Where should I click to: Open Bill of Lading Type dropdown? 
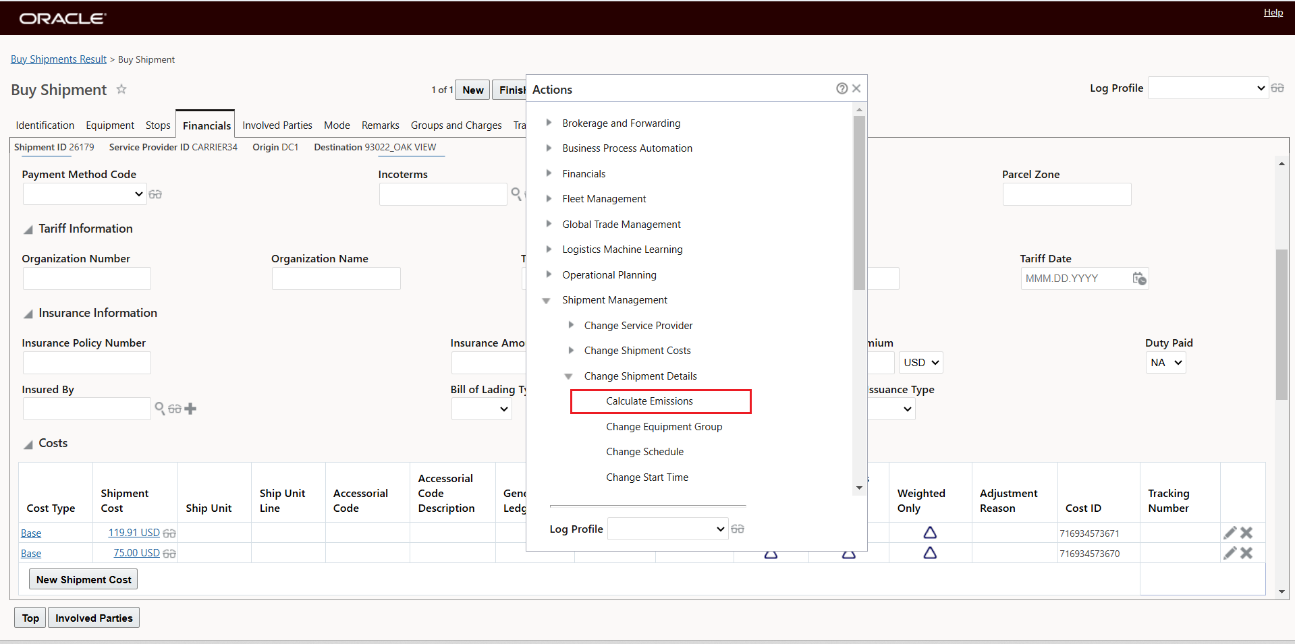482,409
